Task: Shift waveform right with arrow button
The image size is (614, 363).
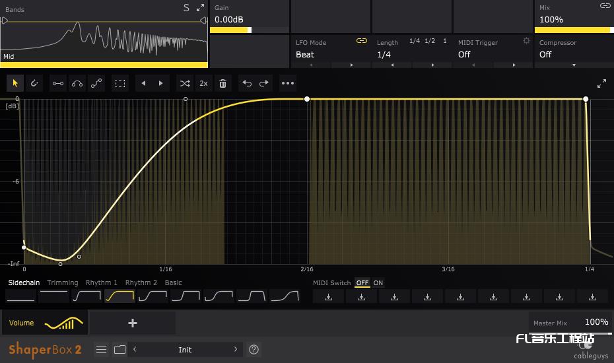Action: pyautogui.click(x=160, y=83)
